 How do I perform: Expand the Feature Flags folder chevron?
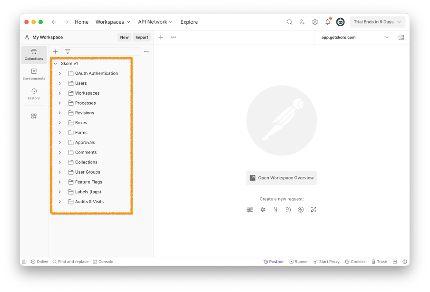[x=60, y=182]
